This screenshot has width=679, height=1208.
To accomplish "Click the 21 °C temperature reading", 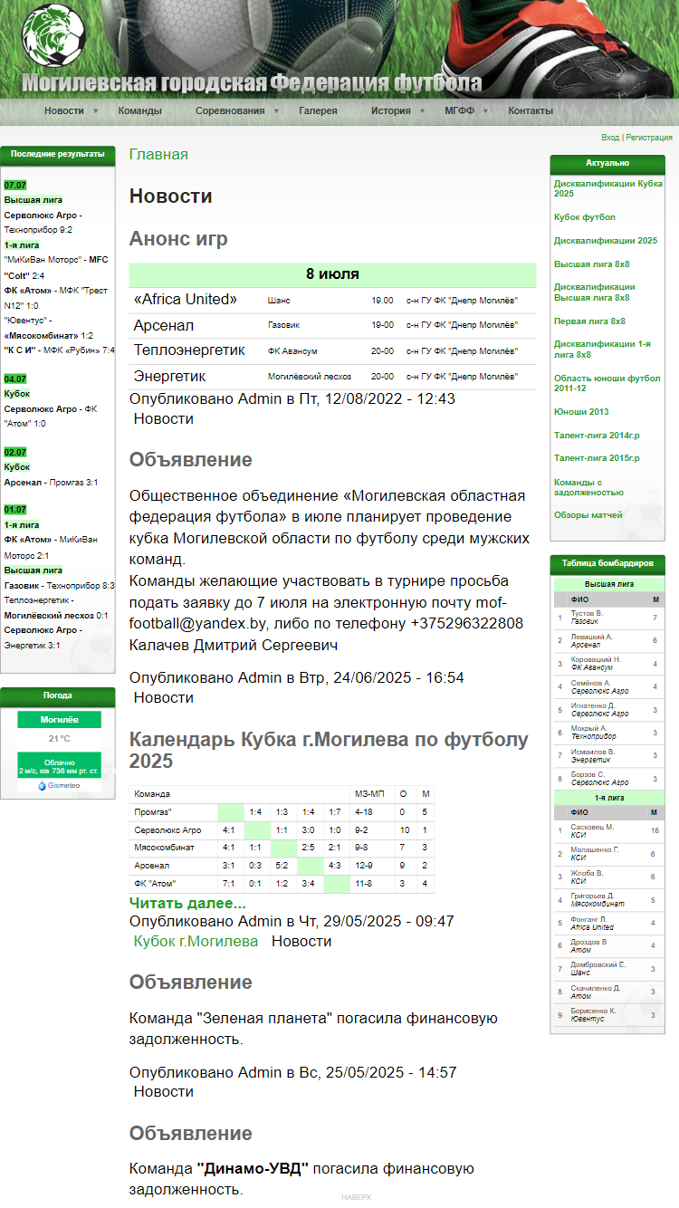I will click(59, 739).
